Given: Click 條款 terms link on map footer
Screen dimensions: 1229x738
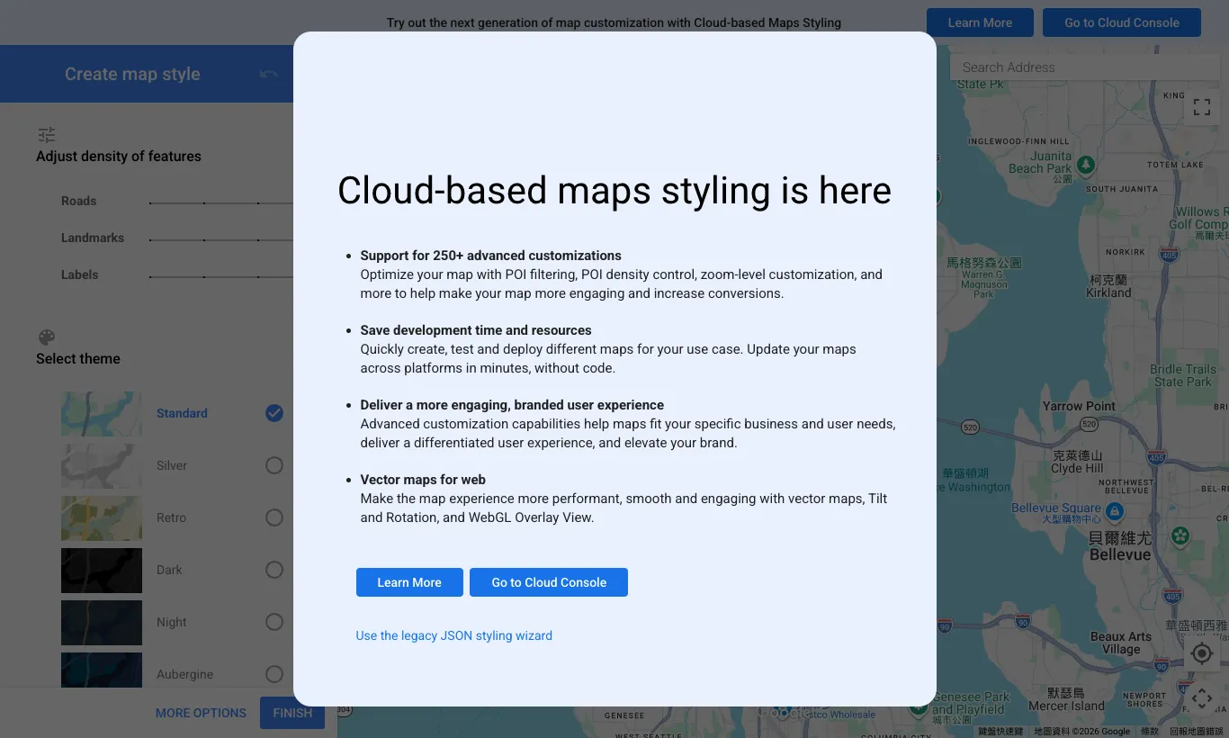Looking at the screenshot, I should pos(1150,732).
